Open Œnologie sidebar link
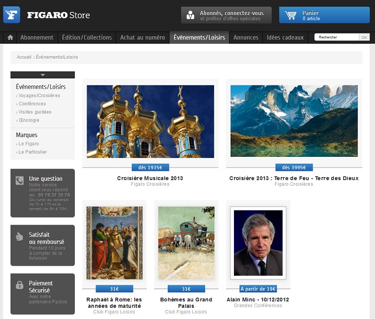 coord(29,120)
